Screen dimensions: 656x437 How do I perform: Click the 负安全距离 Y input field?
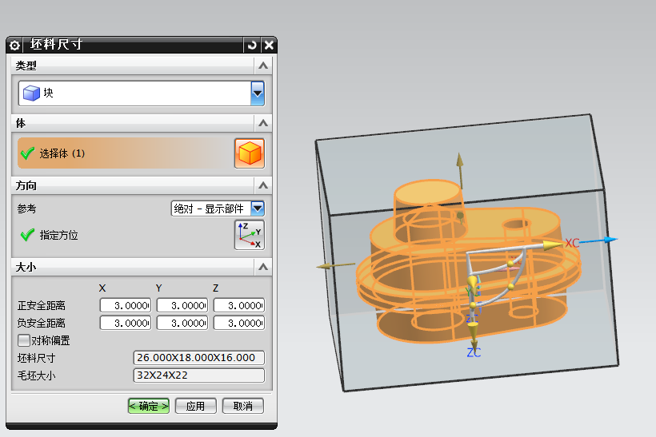coord(182,323)
